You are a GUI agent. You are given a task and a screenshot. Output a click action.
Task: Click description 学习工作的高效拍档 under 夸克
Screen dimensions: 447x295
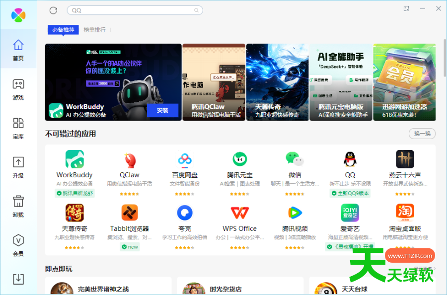pos(185,237)
